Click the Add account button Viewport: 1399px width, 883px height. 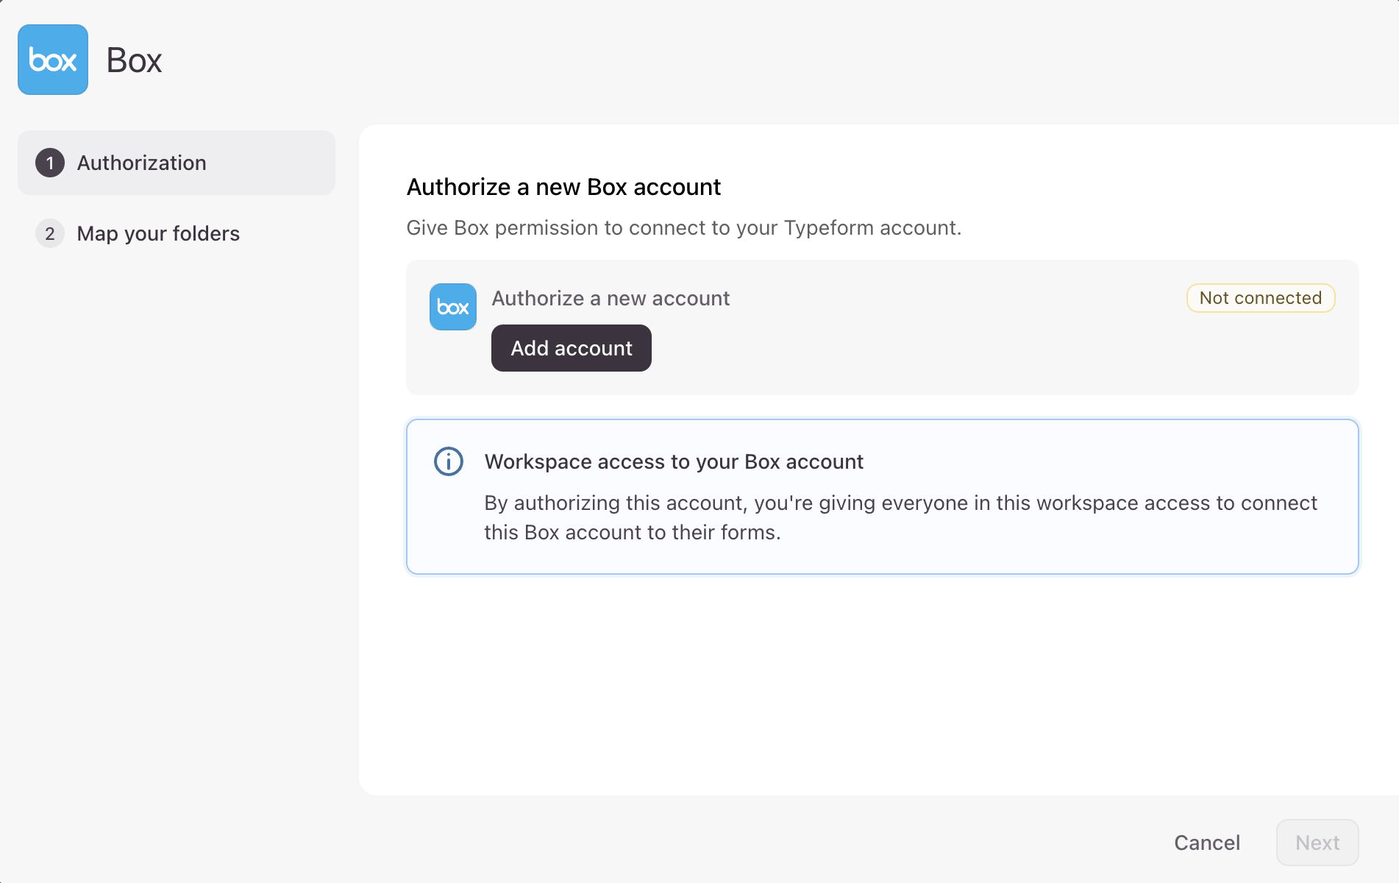[x=572, y=348]
